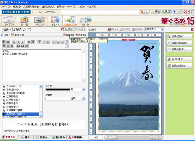The width and height of the screenshot is (195, 141).
Task: Toggle Italic (I) text formatting
Action: pyautogui.click(x=18, y=42)
